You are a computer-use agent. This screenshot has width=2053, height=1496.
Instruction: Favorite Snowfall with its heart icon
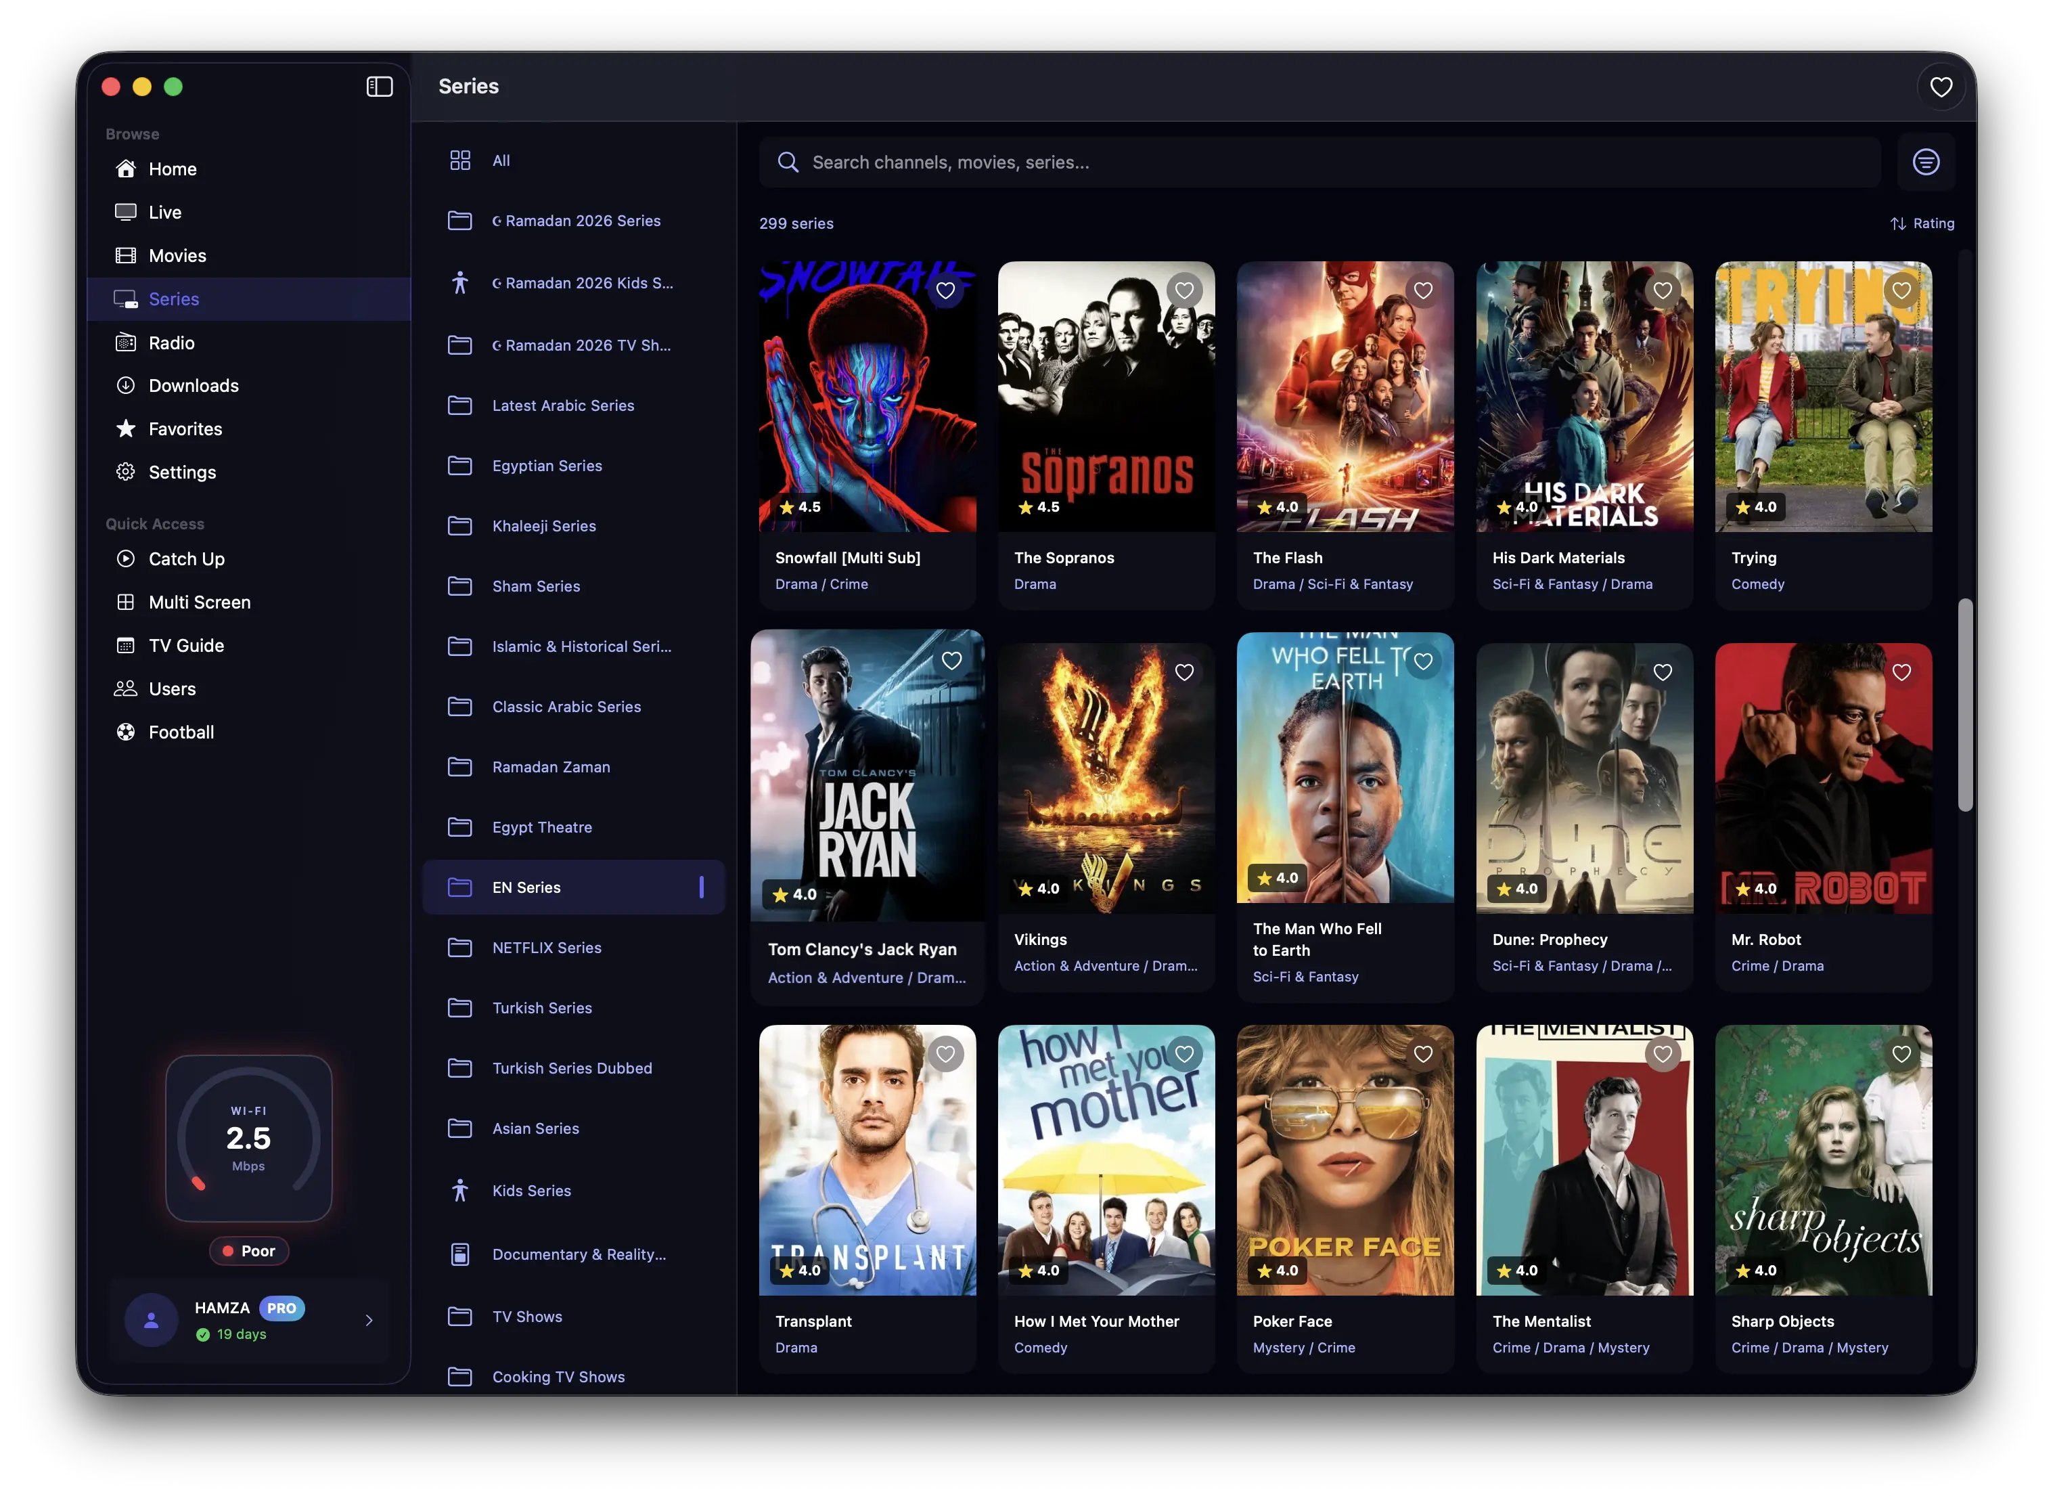point(945,290)
